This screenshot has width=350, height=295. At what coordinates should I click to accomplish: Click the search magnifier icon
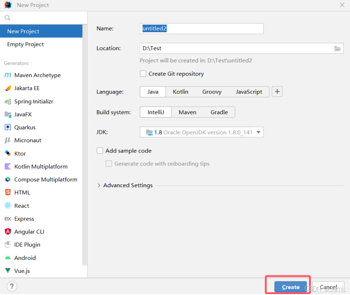7,18
